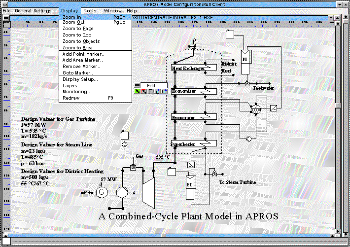Viewport: 350px width, 247px height.
Task: Select the measurement box near the drum
Action: pos(274,108)
